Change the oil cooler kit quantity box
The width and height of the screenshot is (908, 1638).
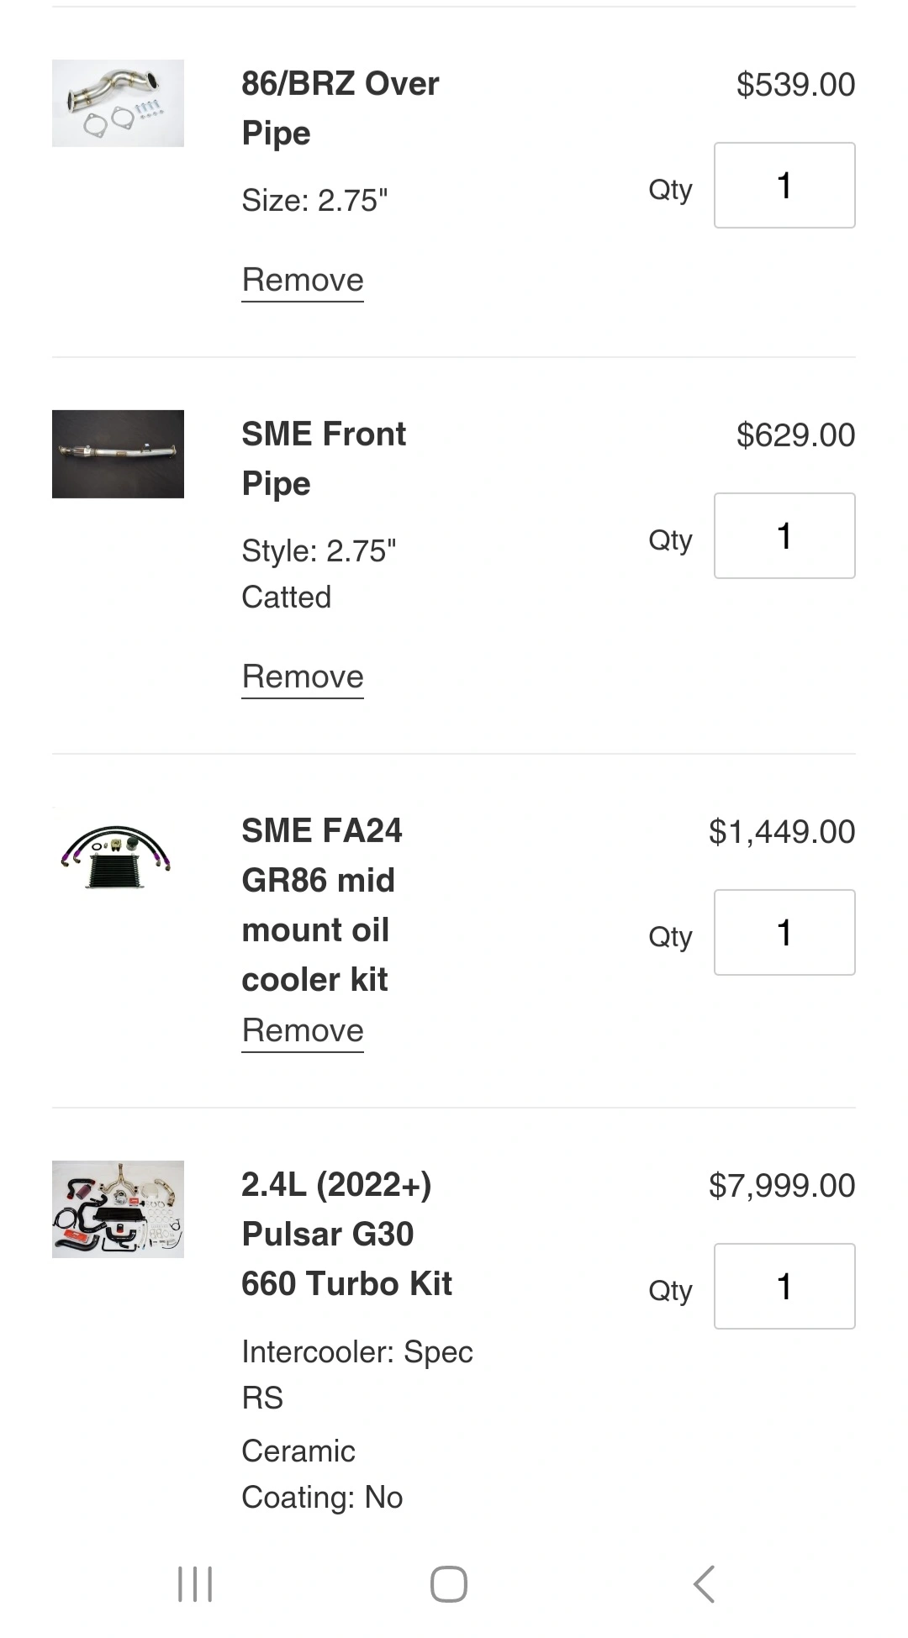point(784,933)
